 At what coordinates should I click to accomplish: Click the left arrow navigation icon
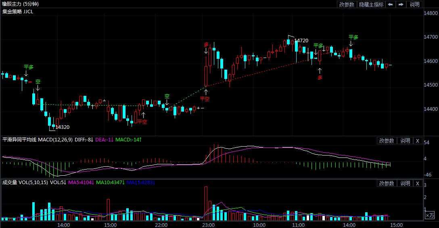point(390,4)
